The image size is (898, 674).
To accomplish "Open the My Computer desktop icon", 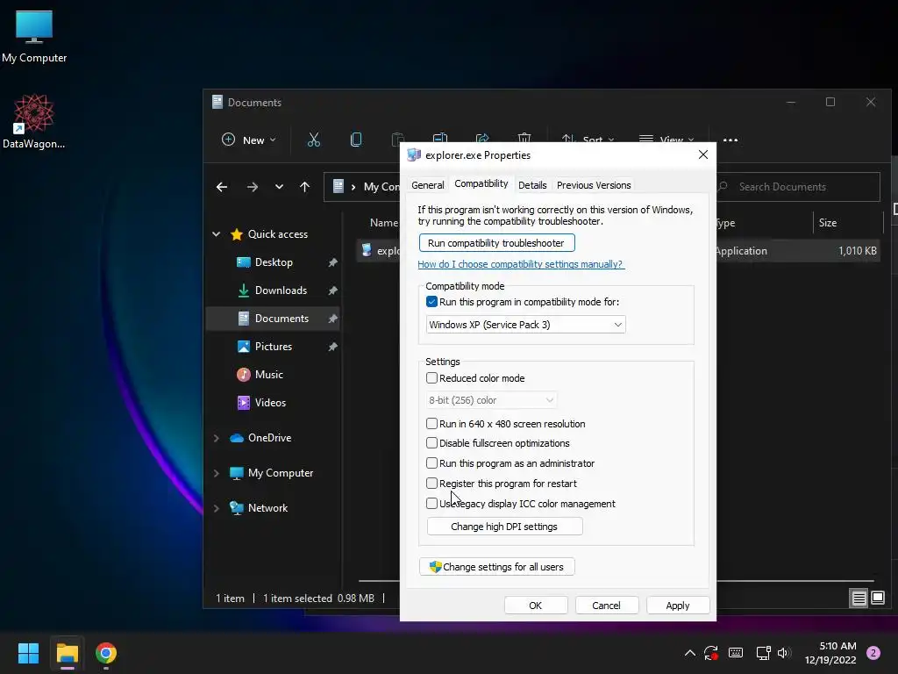I will [x=34, y=36].
